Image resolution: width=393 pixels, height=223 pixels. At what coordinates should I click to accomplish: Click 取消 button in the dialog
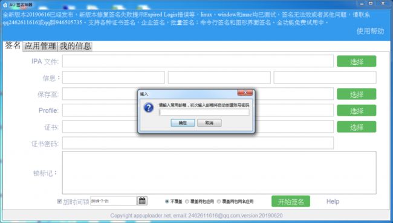pos(209,123)
